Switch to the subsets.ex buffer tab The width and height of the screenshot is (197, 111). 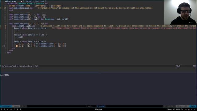point(10,1)
